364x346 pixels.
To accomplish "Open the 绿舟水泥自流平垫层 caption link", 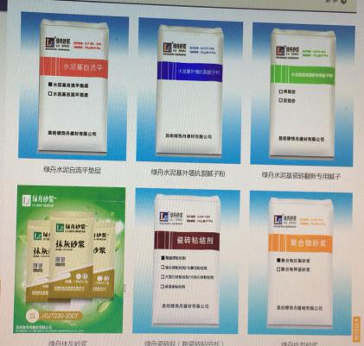I will [x=72, y=170].
